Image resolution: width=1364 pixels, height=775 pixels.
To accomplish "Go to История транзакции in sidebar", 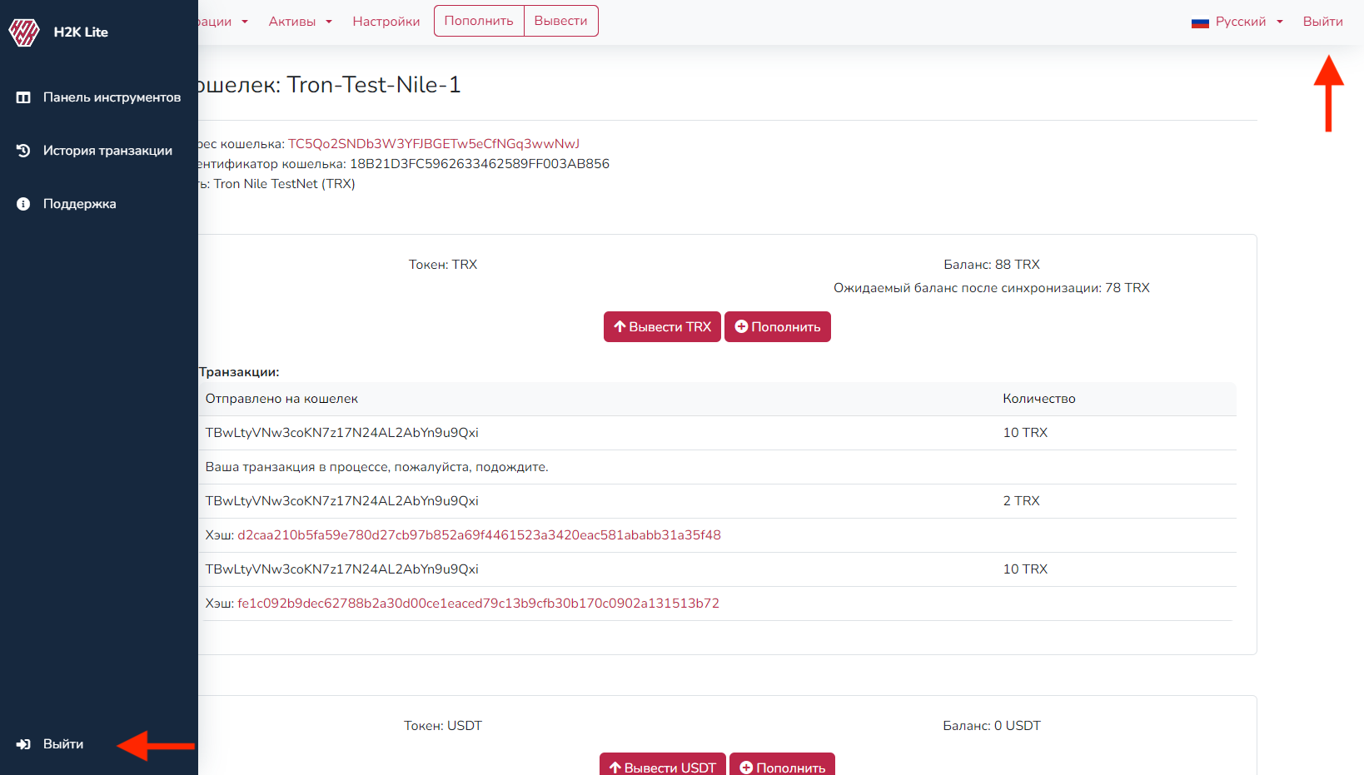I will (x=107, y=151).
